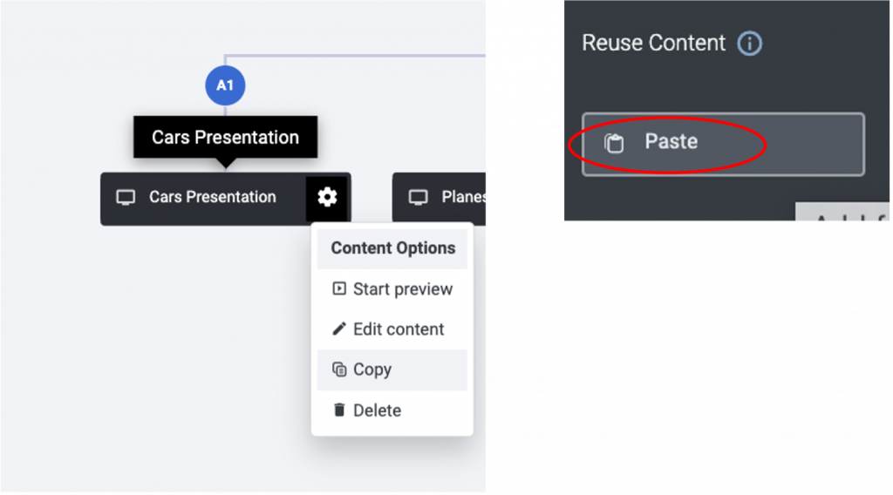Click the Content Options menu header
The height and width of the screenshot is (495, 893).
(x=392, y=248)
